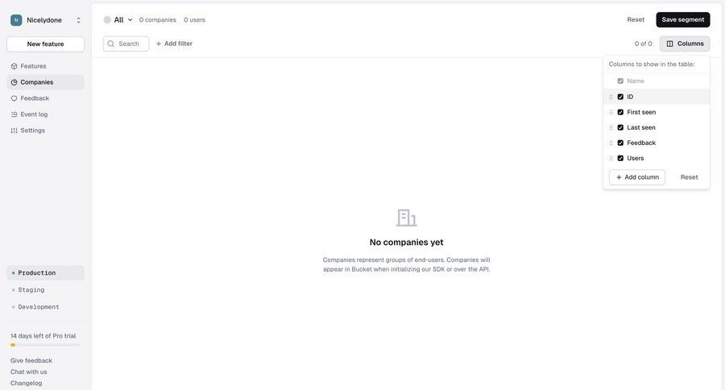
Task: Collapse the Columns dropdown panel
Action: (685, 44)
